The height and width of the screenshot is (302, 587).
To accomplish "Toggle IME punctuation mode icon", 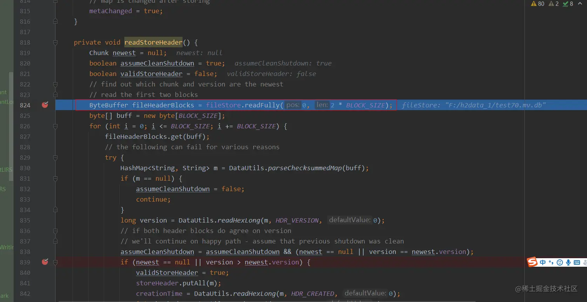I will 551,262.
